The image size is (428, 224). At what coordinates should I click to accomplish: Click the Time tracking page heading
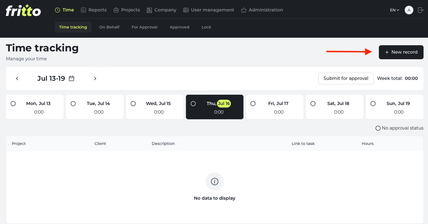42,48
